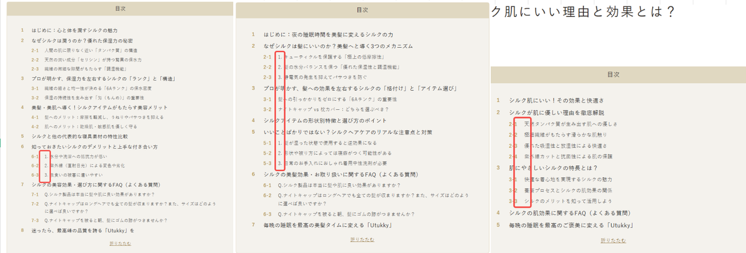
Task: Jump to 7-1 Q.シルク製品は本当に髪や肌に良い効果
Action: [x=100, y=194]
